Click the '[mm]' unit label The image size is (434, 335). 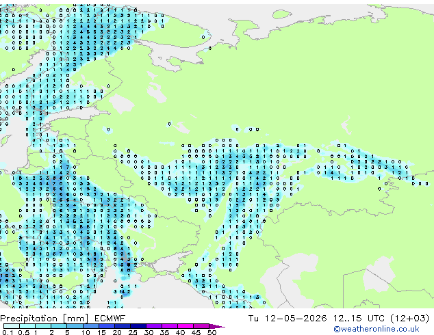pyautogui.click(x=75, y=319)
